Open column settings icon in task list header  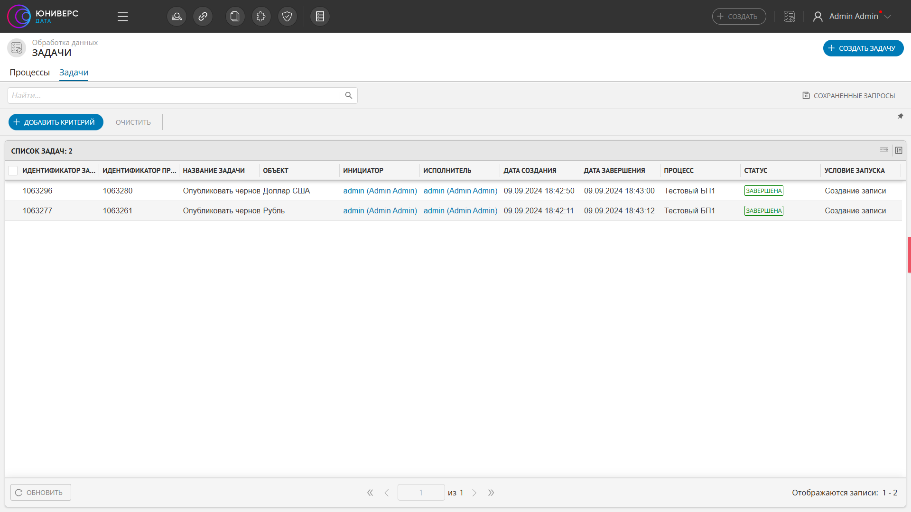899,150
